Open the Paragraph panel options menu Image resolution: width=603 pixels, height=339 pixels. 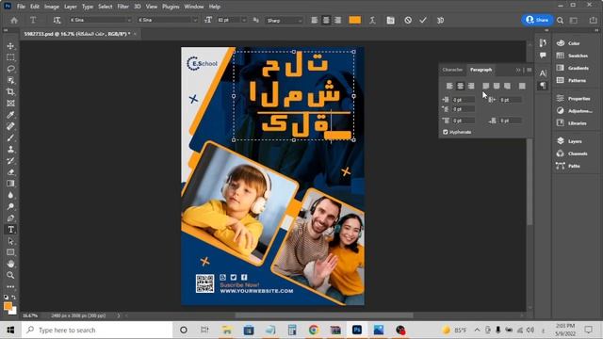click(x=530, y=70)
